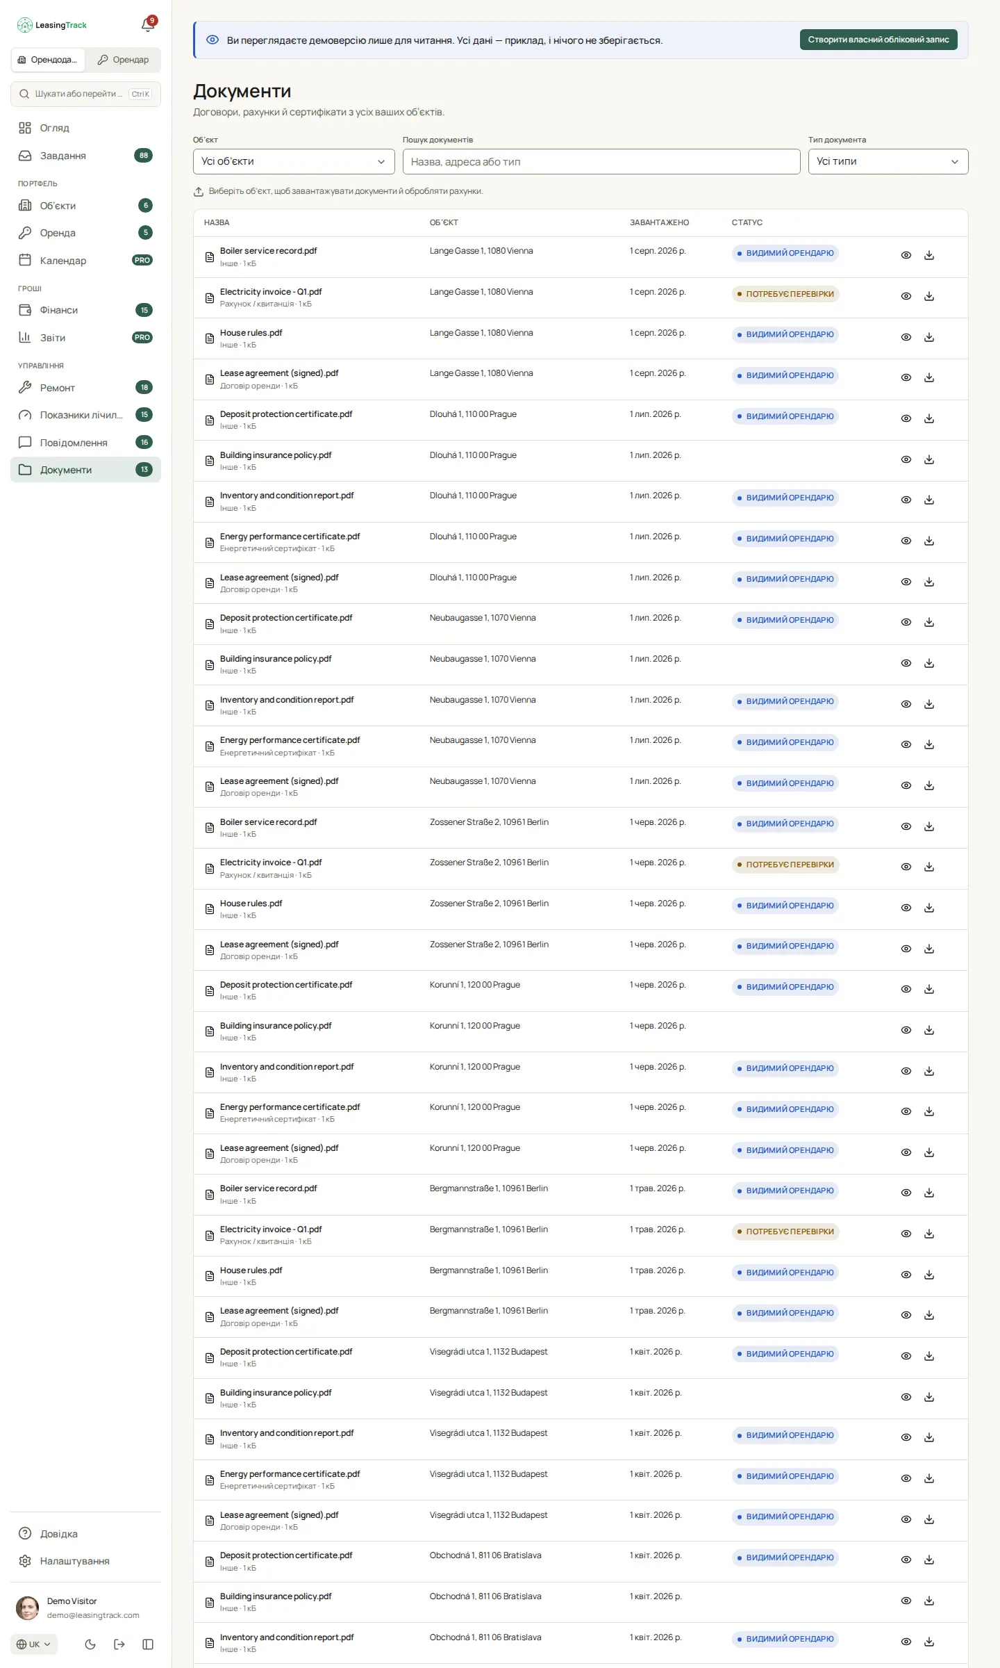The image size is (1000, 1668).
Task: Preview Electricity invoice for Lange Gasse
Action: click(x=906, y=296)
